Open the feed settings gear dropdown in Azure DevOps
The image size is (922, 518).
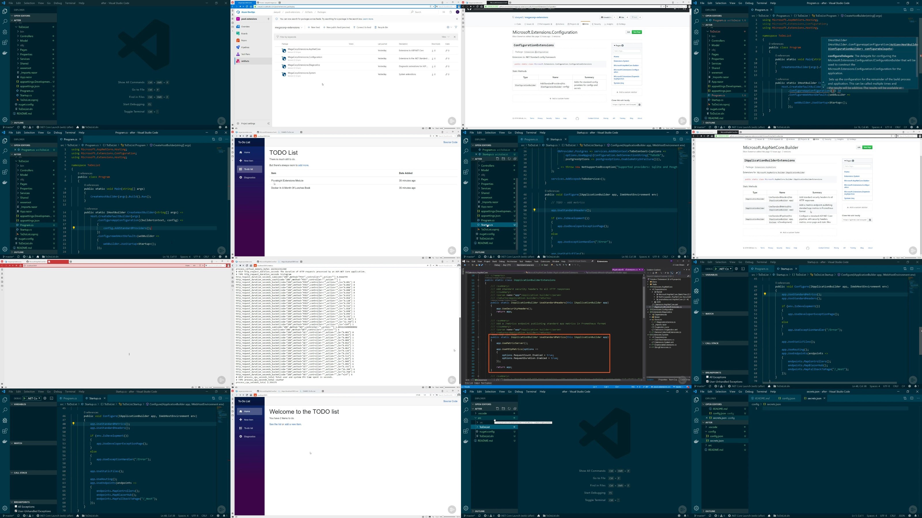[x=449, y=27]
